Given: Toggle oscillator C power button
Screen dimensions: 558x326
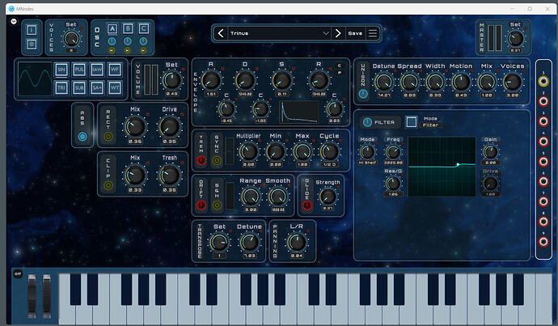Looking at the screenshot, I should [x=143, y=41].
